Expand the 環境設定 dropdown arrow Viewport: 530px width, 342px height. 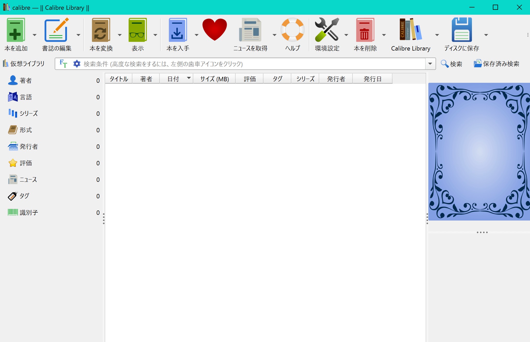(x=346, y=35)
